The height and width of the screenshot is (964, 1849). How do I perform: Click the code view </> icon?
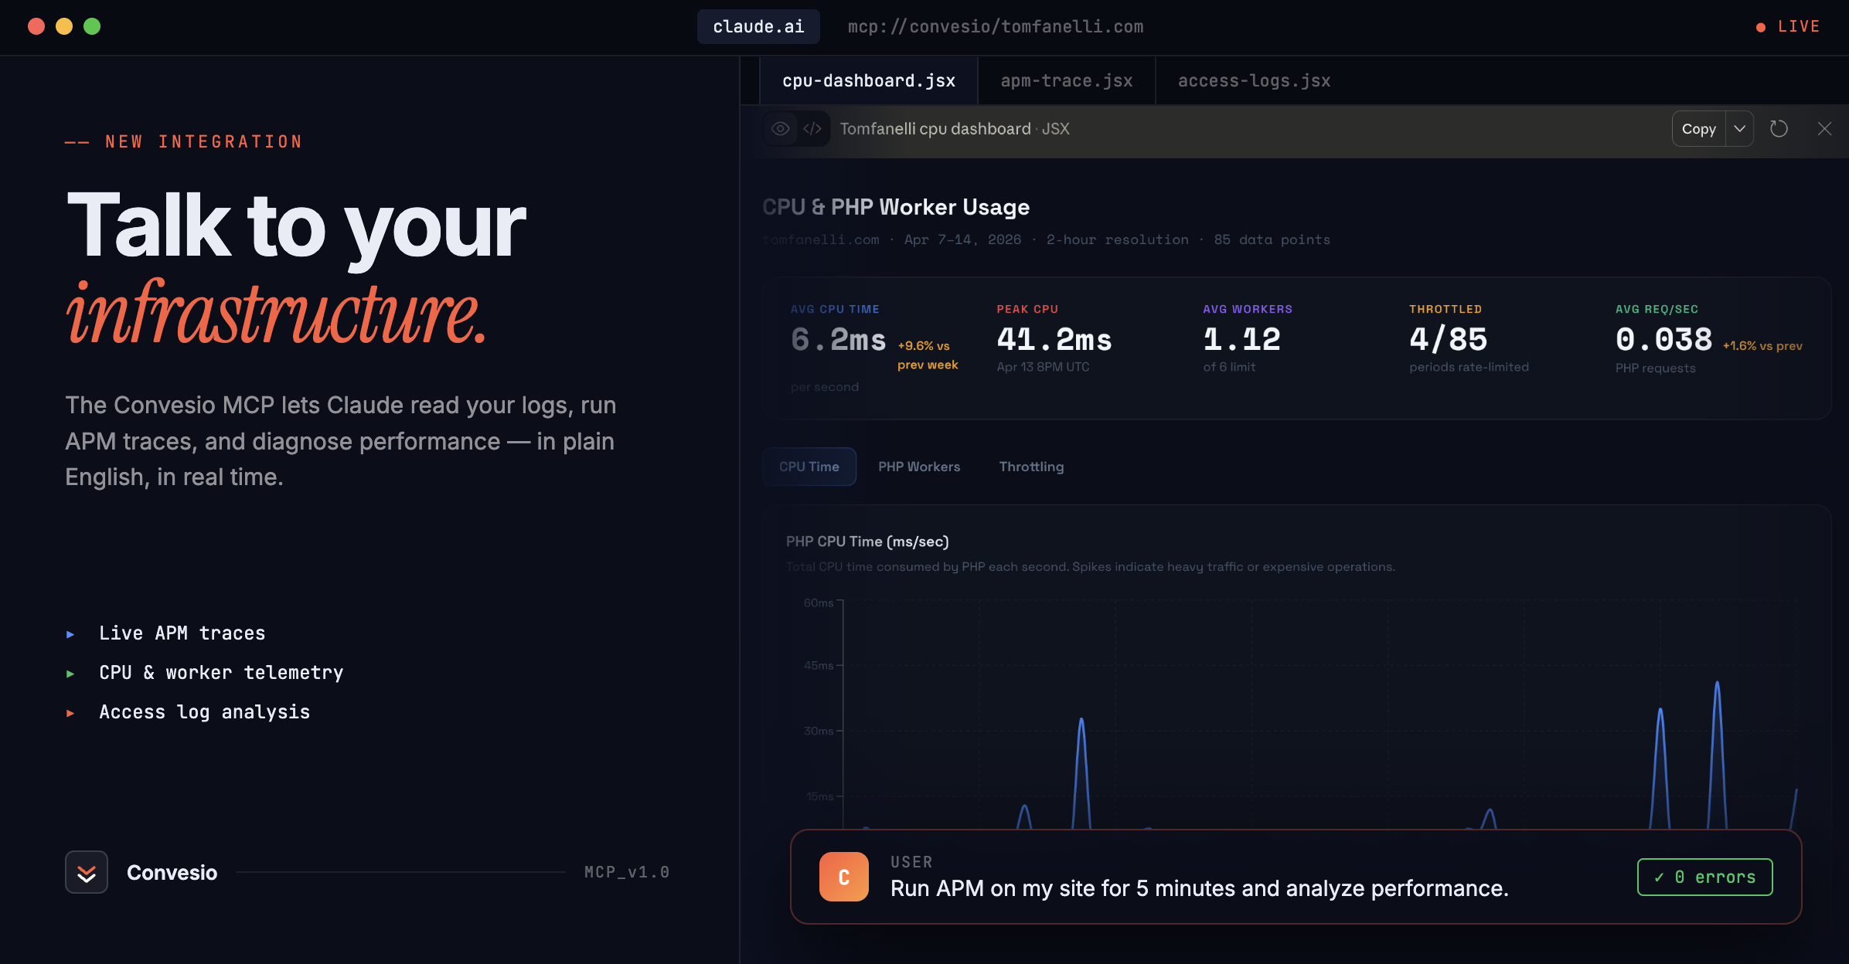812,128
